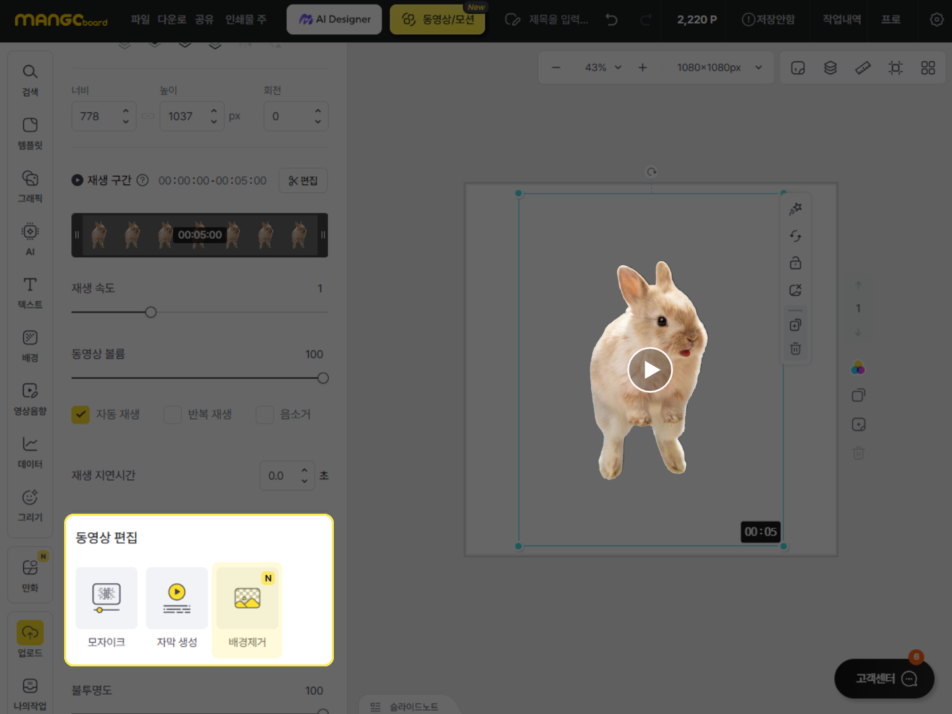This screenshot has height=714, width=952.
Task: Enable the 반복 재생 loop checkbox
Action: (173, 415)
